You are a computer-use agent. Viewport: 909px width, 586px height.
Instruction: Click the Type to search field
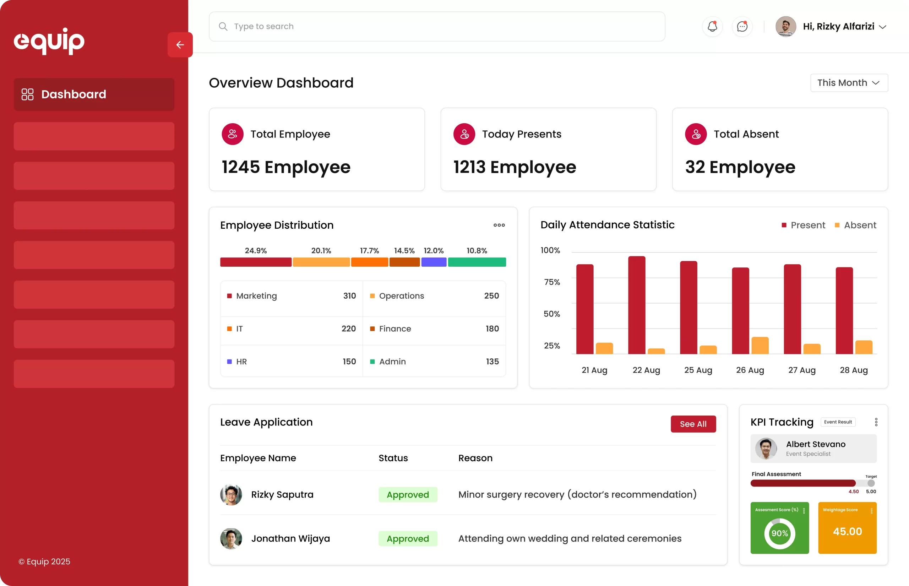[437, 26]
